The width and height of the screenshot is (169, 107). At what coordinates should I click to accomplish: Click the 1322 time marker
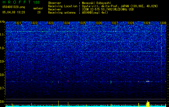coord(34,23)
